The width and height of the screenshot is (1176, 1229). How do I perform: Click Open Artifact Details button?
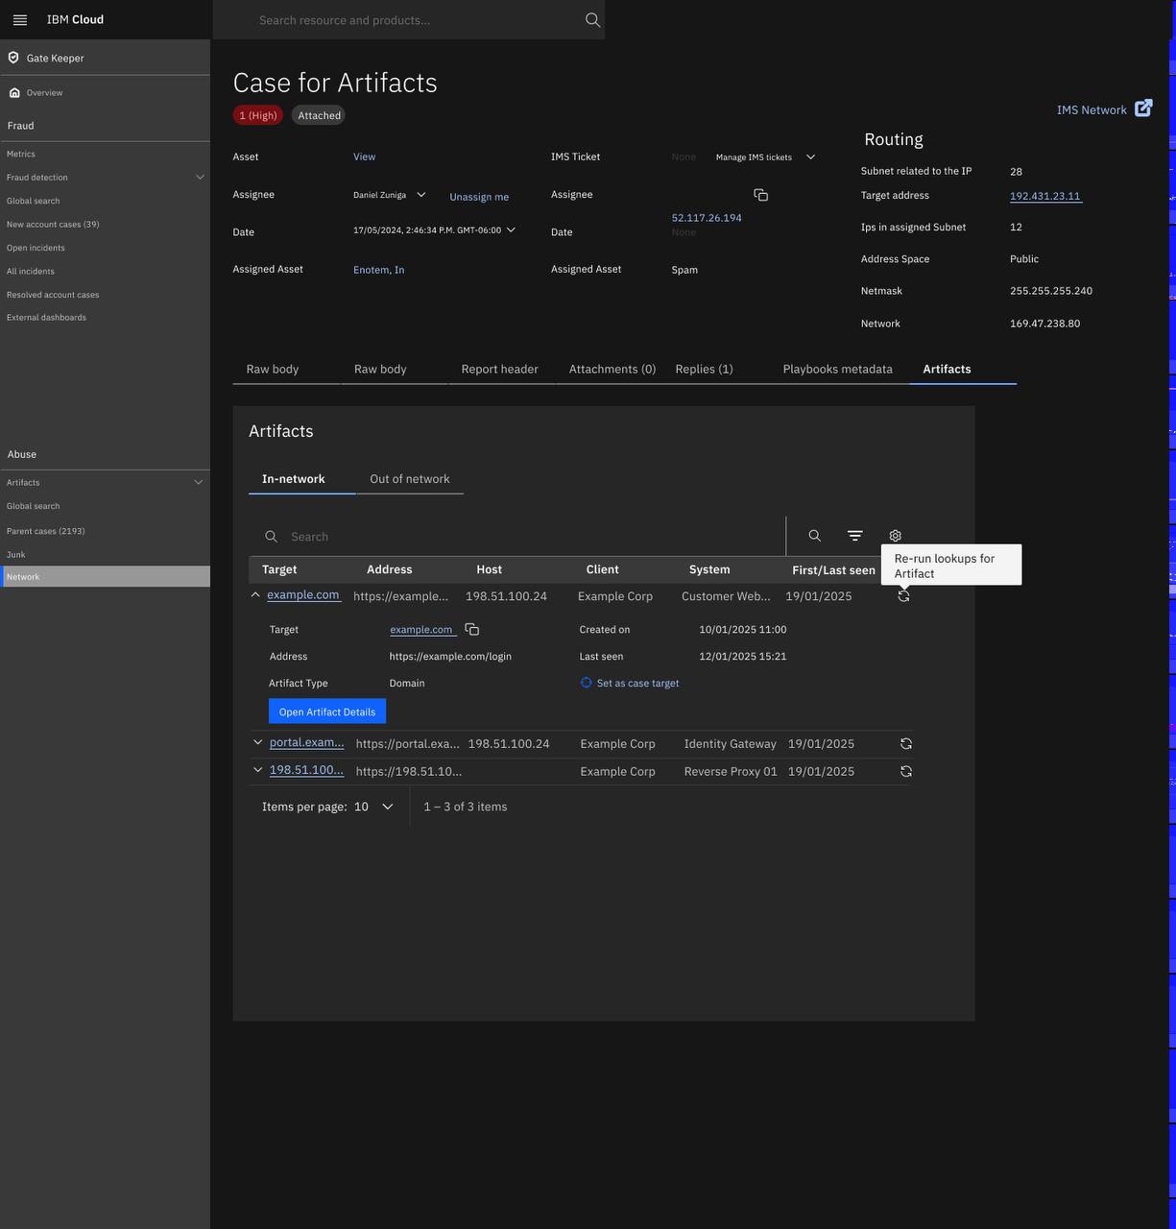tap(327, 711)
